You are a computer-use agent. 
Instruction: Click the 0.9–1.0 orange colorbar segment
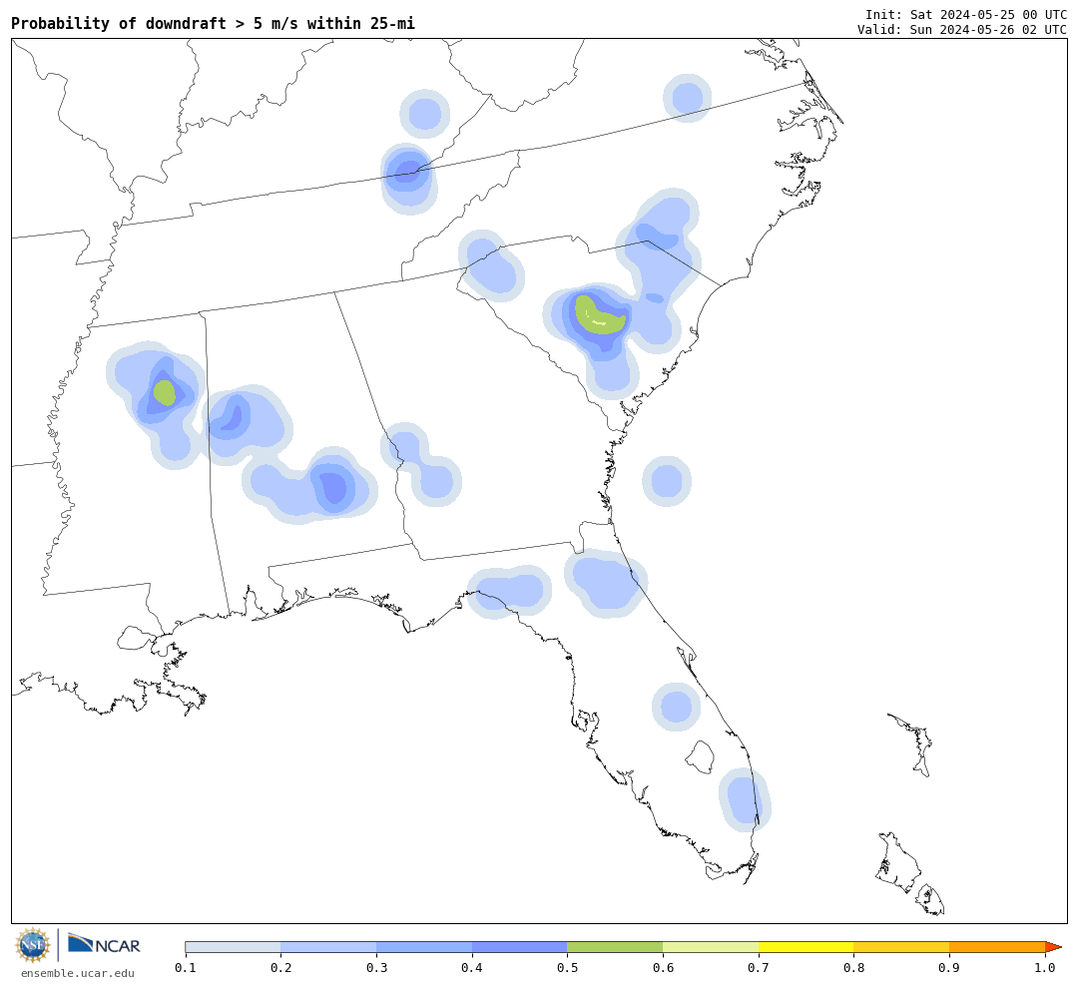point(997,947)
